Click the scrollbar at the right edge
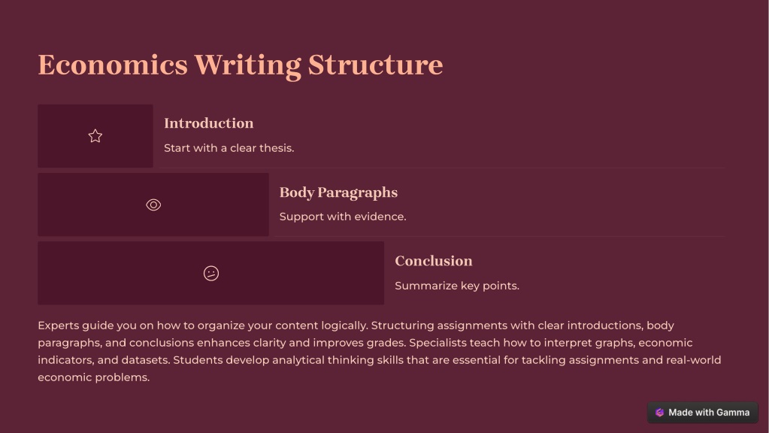The image size is (769, 433). click(767, 216)
